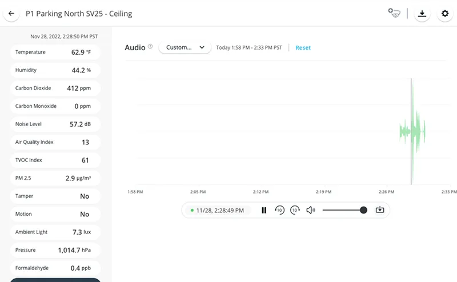
Task: Reset the audio time range
Action: click(x=303, y=47)
